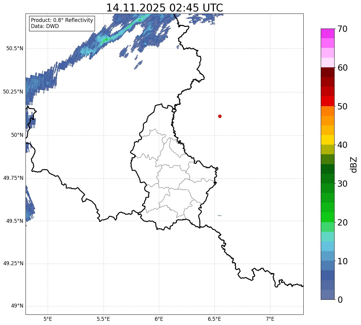Screen dimensions: 361x325
Task: Click the yellow colorbar swatch at 40 dBZ
Action: pos(328,140)
